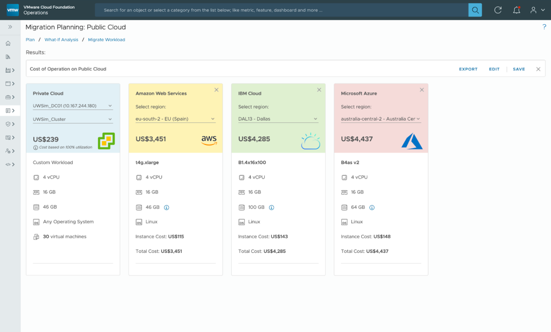
Task: Click the Private Cloud vSphere logo
Action: point(106,141)
